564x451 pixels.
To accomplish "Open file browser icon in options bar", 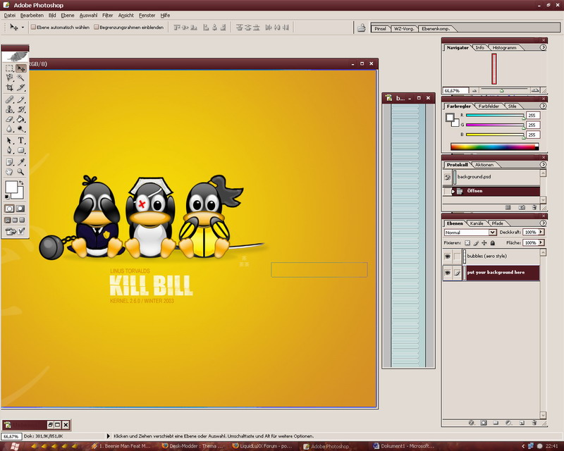I will 362,27.
